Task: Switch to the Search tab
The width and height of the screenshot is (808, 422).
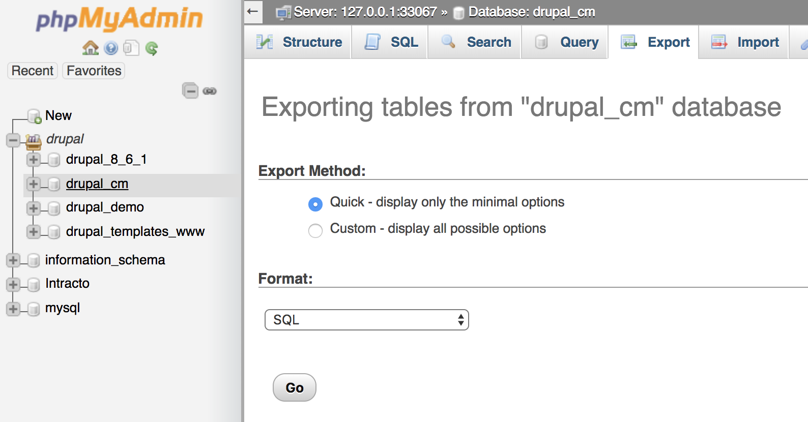Action: (x=475, y=42)
